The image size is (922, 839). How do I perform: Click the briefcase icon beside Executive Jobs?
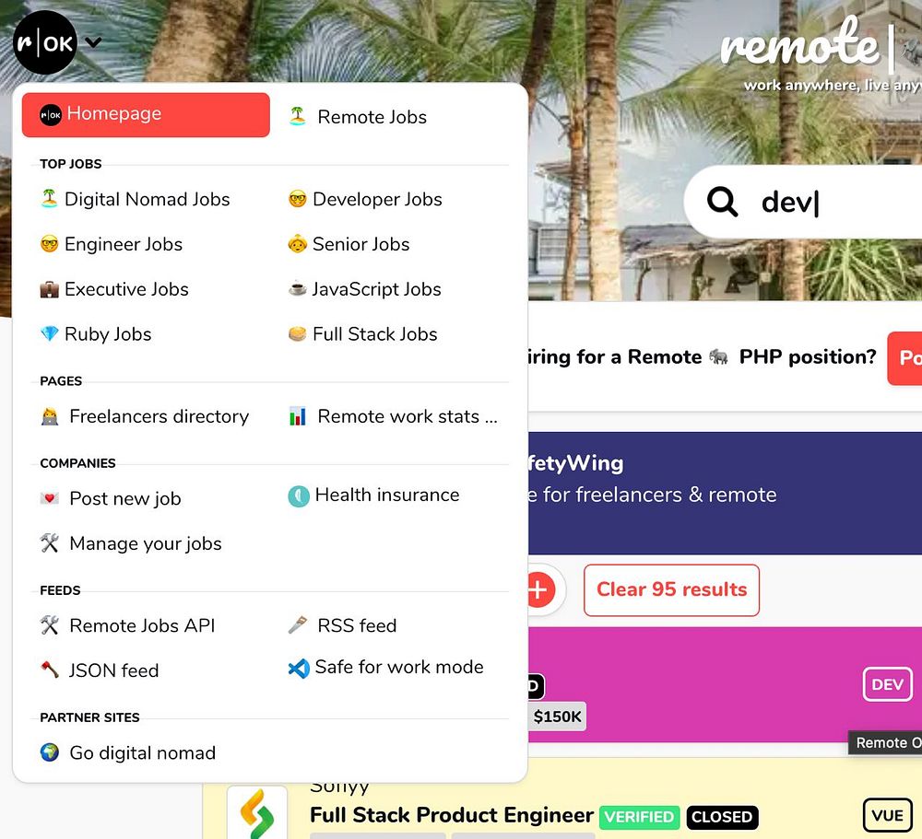coord(50,289)
